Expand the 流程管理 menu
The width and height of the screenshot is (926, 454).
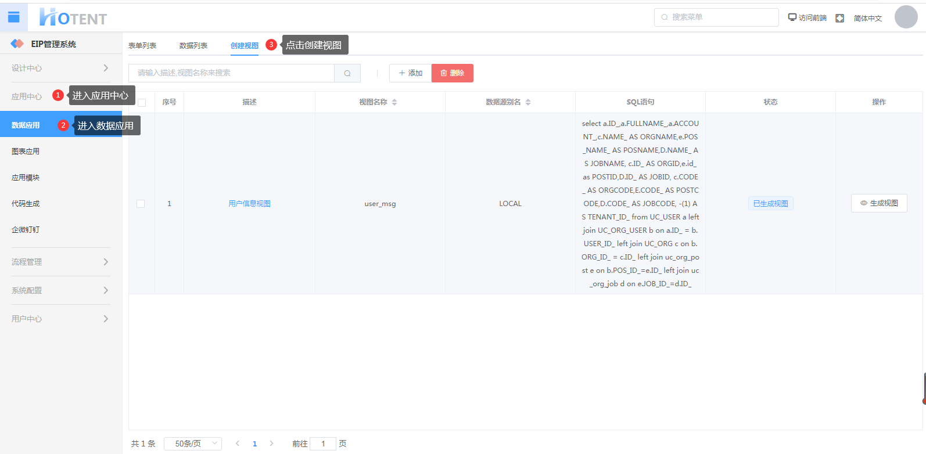[x=60, y=262]
